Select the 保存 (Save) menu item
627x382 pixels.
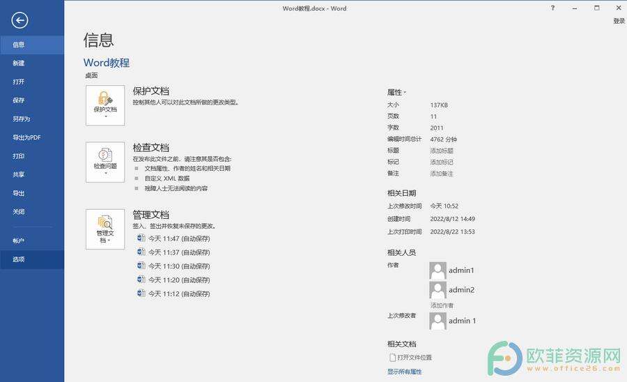coord(32,100)
